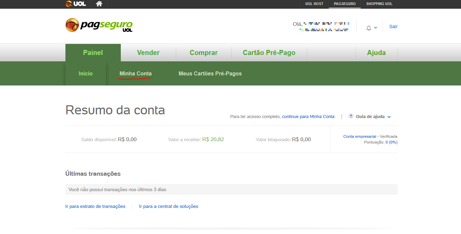Select the Início submenu item
The width and height of the screenshot is (461, 234).
86,73
